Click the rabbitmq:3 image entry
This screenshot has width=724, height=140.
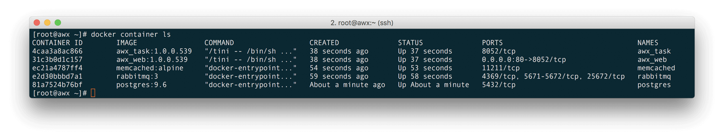tap(137, 76)
